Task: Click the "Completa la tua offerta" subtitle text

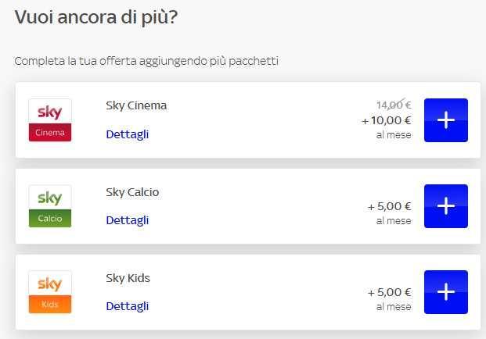Action: coord(146,60)
